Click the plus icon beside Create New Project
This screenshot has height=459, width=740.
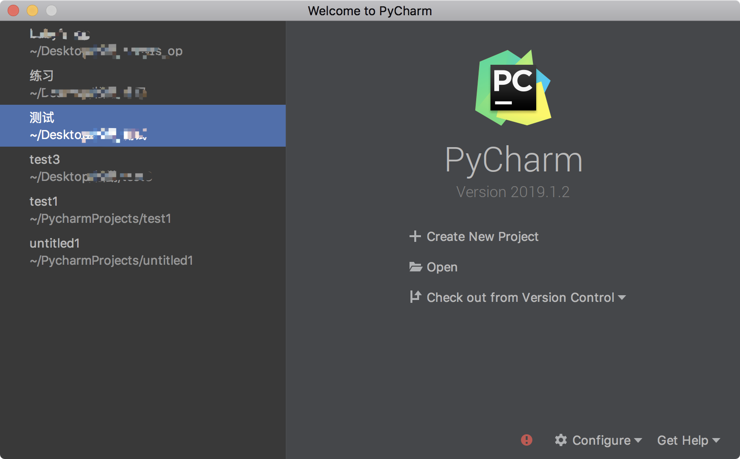(x=415, y=236)
